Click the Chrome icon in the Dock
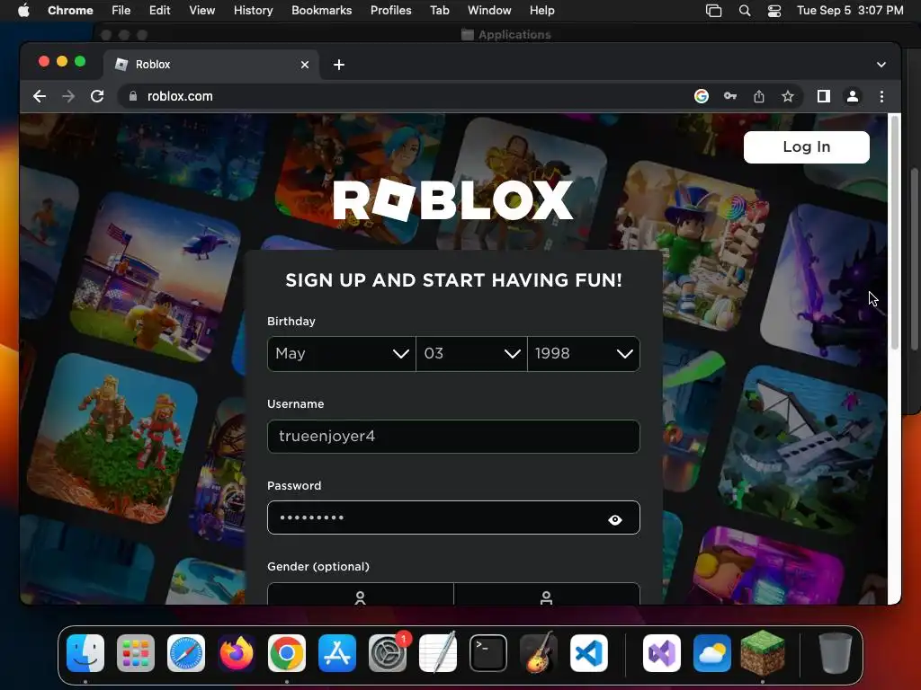The image size is (921, 690). [x=287, y=653]
